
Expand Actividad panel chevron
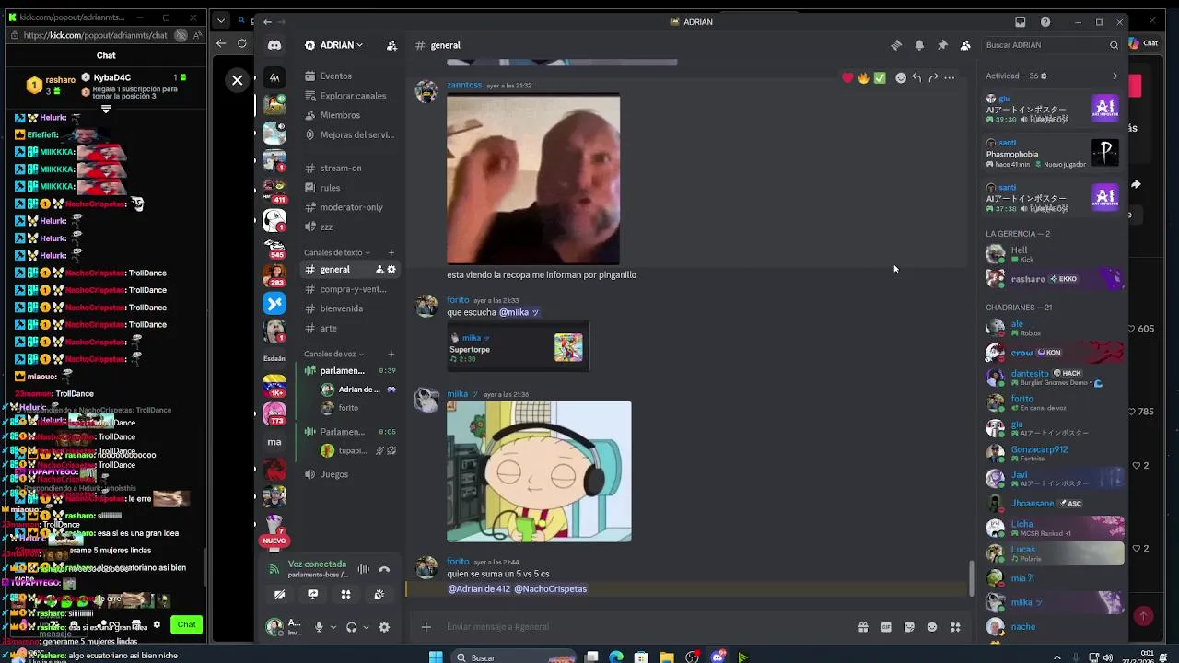[x=1115, y=76]
